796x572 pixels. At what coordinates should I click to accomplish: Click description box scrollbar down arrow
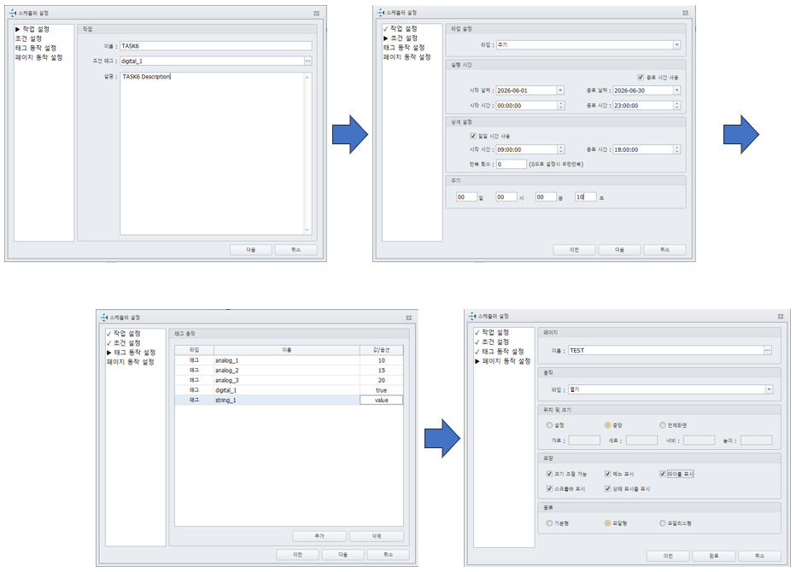(307, 231)
